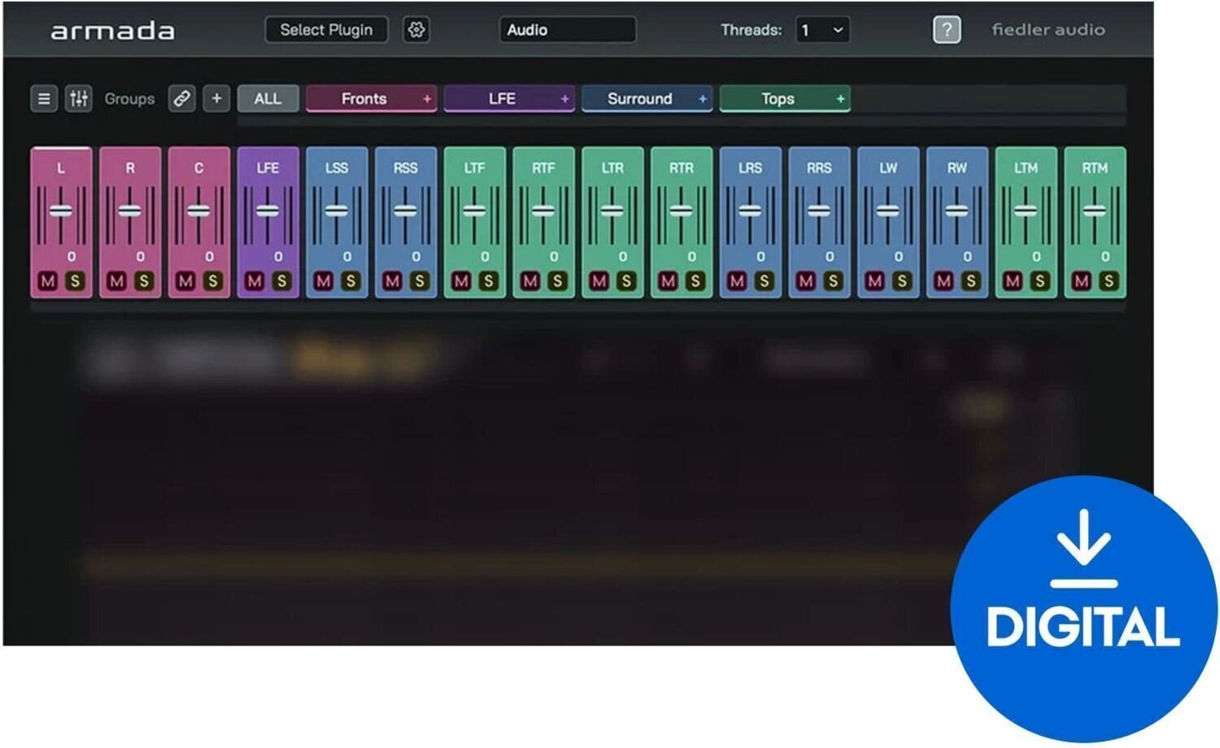Click the plus on Surround group
Screen dimensions: 1220x748
[x=703, y=99]
